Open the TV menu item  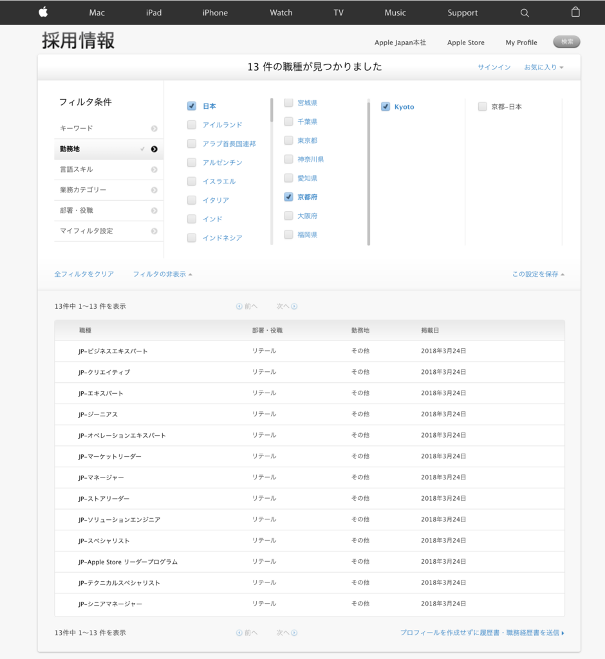point(339,13)
